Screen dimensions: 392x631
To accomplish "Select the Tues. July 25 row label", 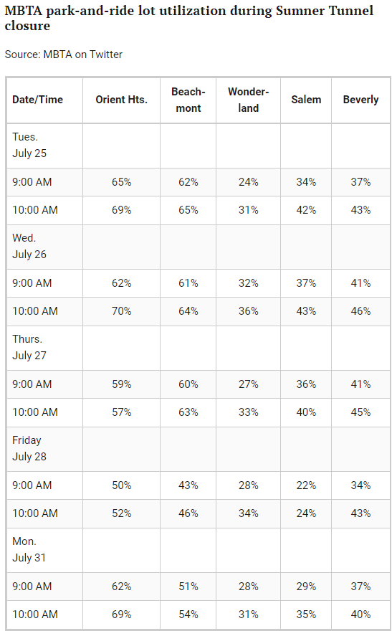I will pos(29,146).
